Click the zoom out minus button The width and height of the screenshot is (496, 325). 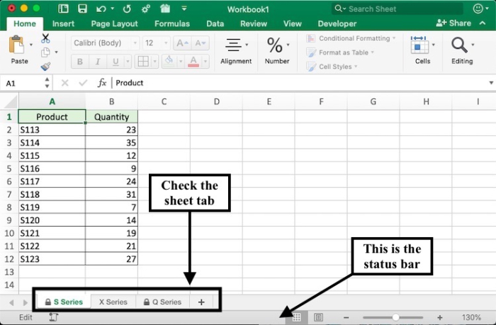(x=346, y=317)
